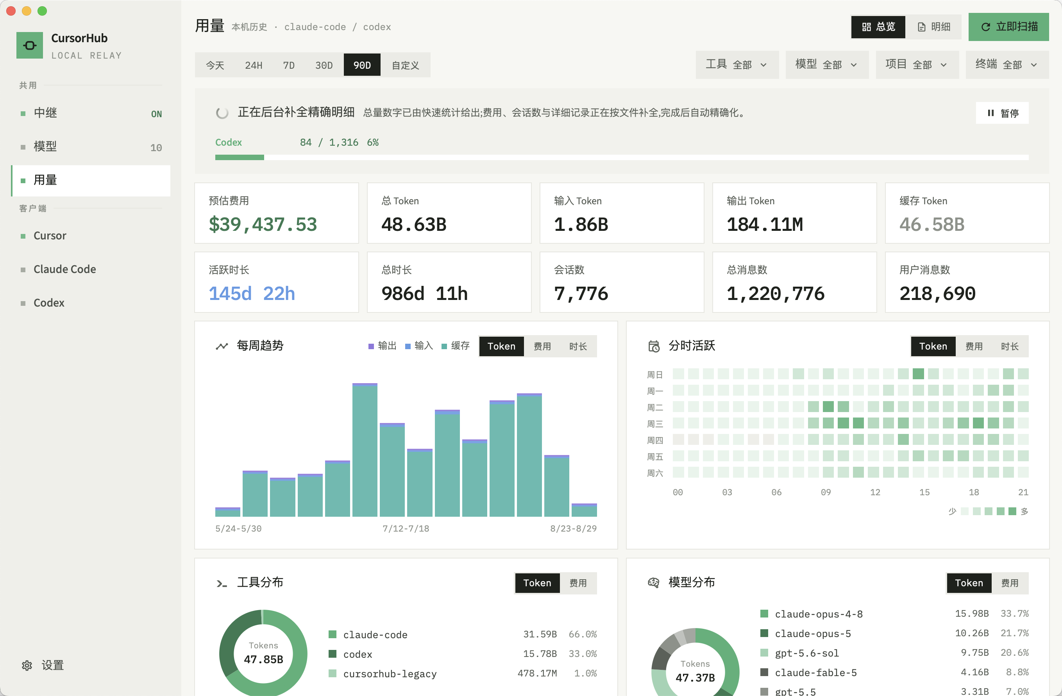Click the trend line icon by 每周趋势
The height and width of the screenshot is (696, 1062).
(222, 346)
